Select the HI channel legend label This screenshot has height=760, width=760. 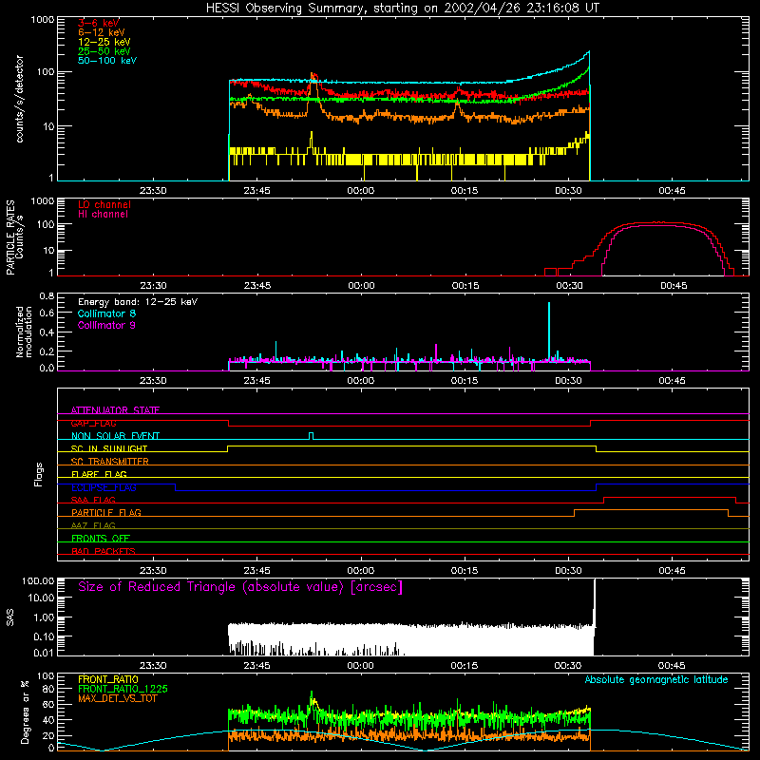pos(103,215)
